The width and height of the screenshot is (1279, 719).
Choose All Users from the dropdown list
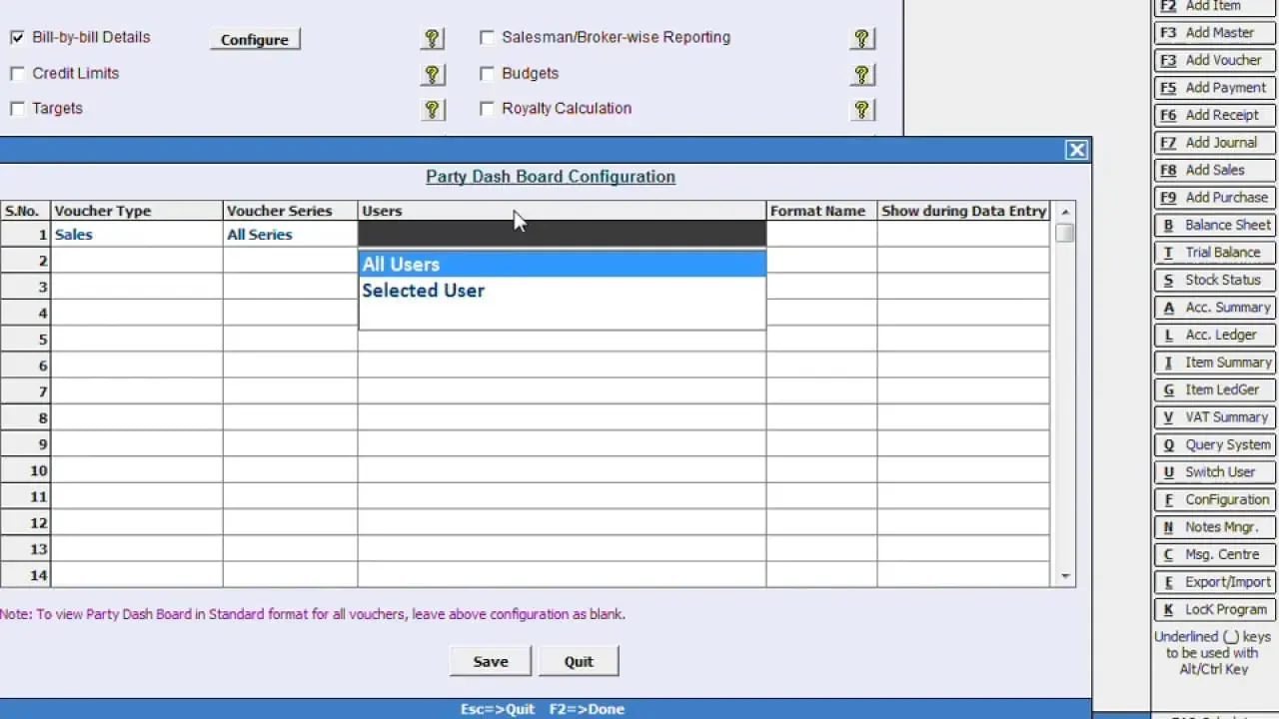(562, 265)
